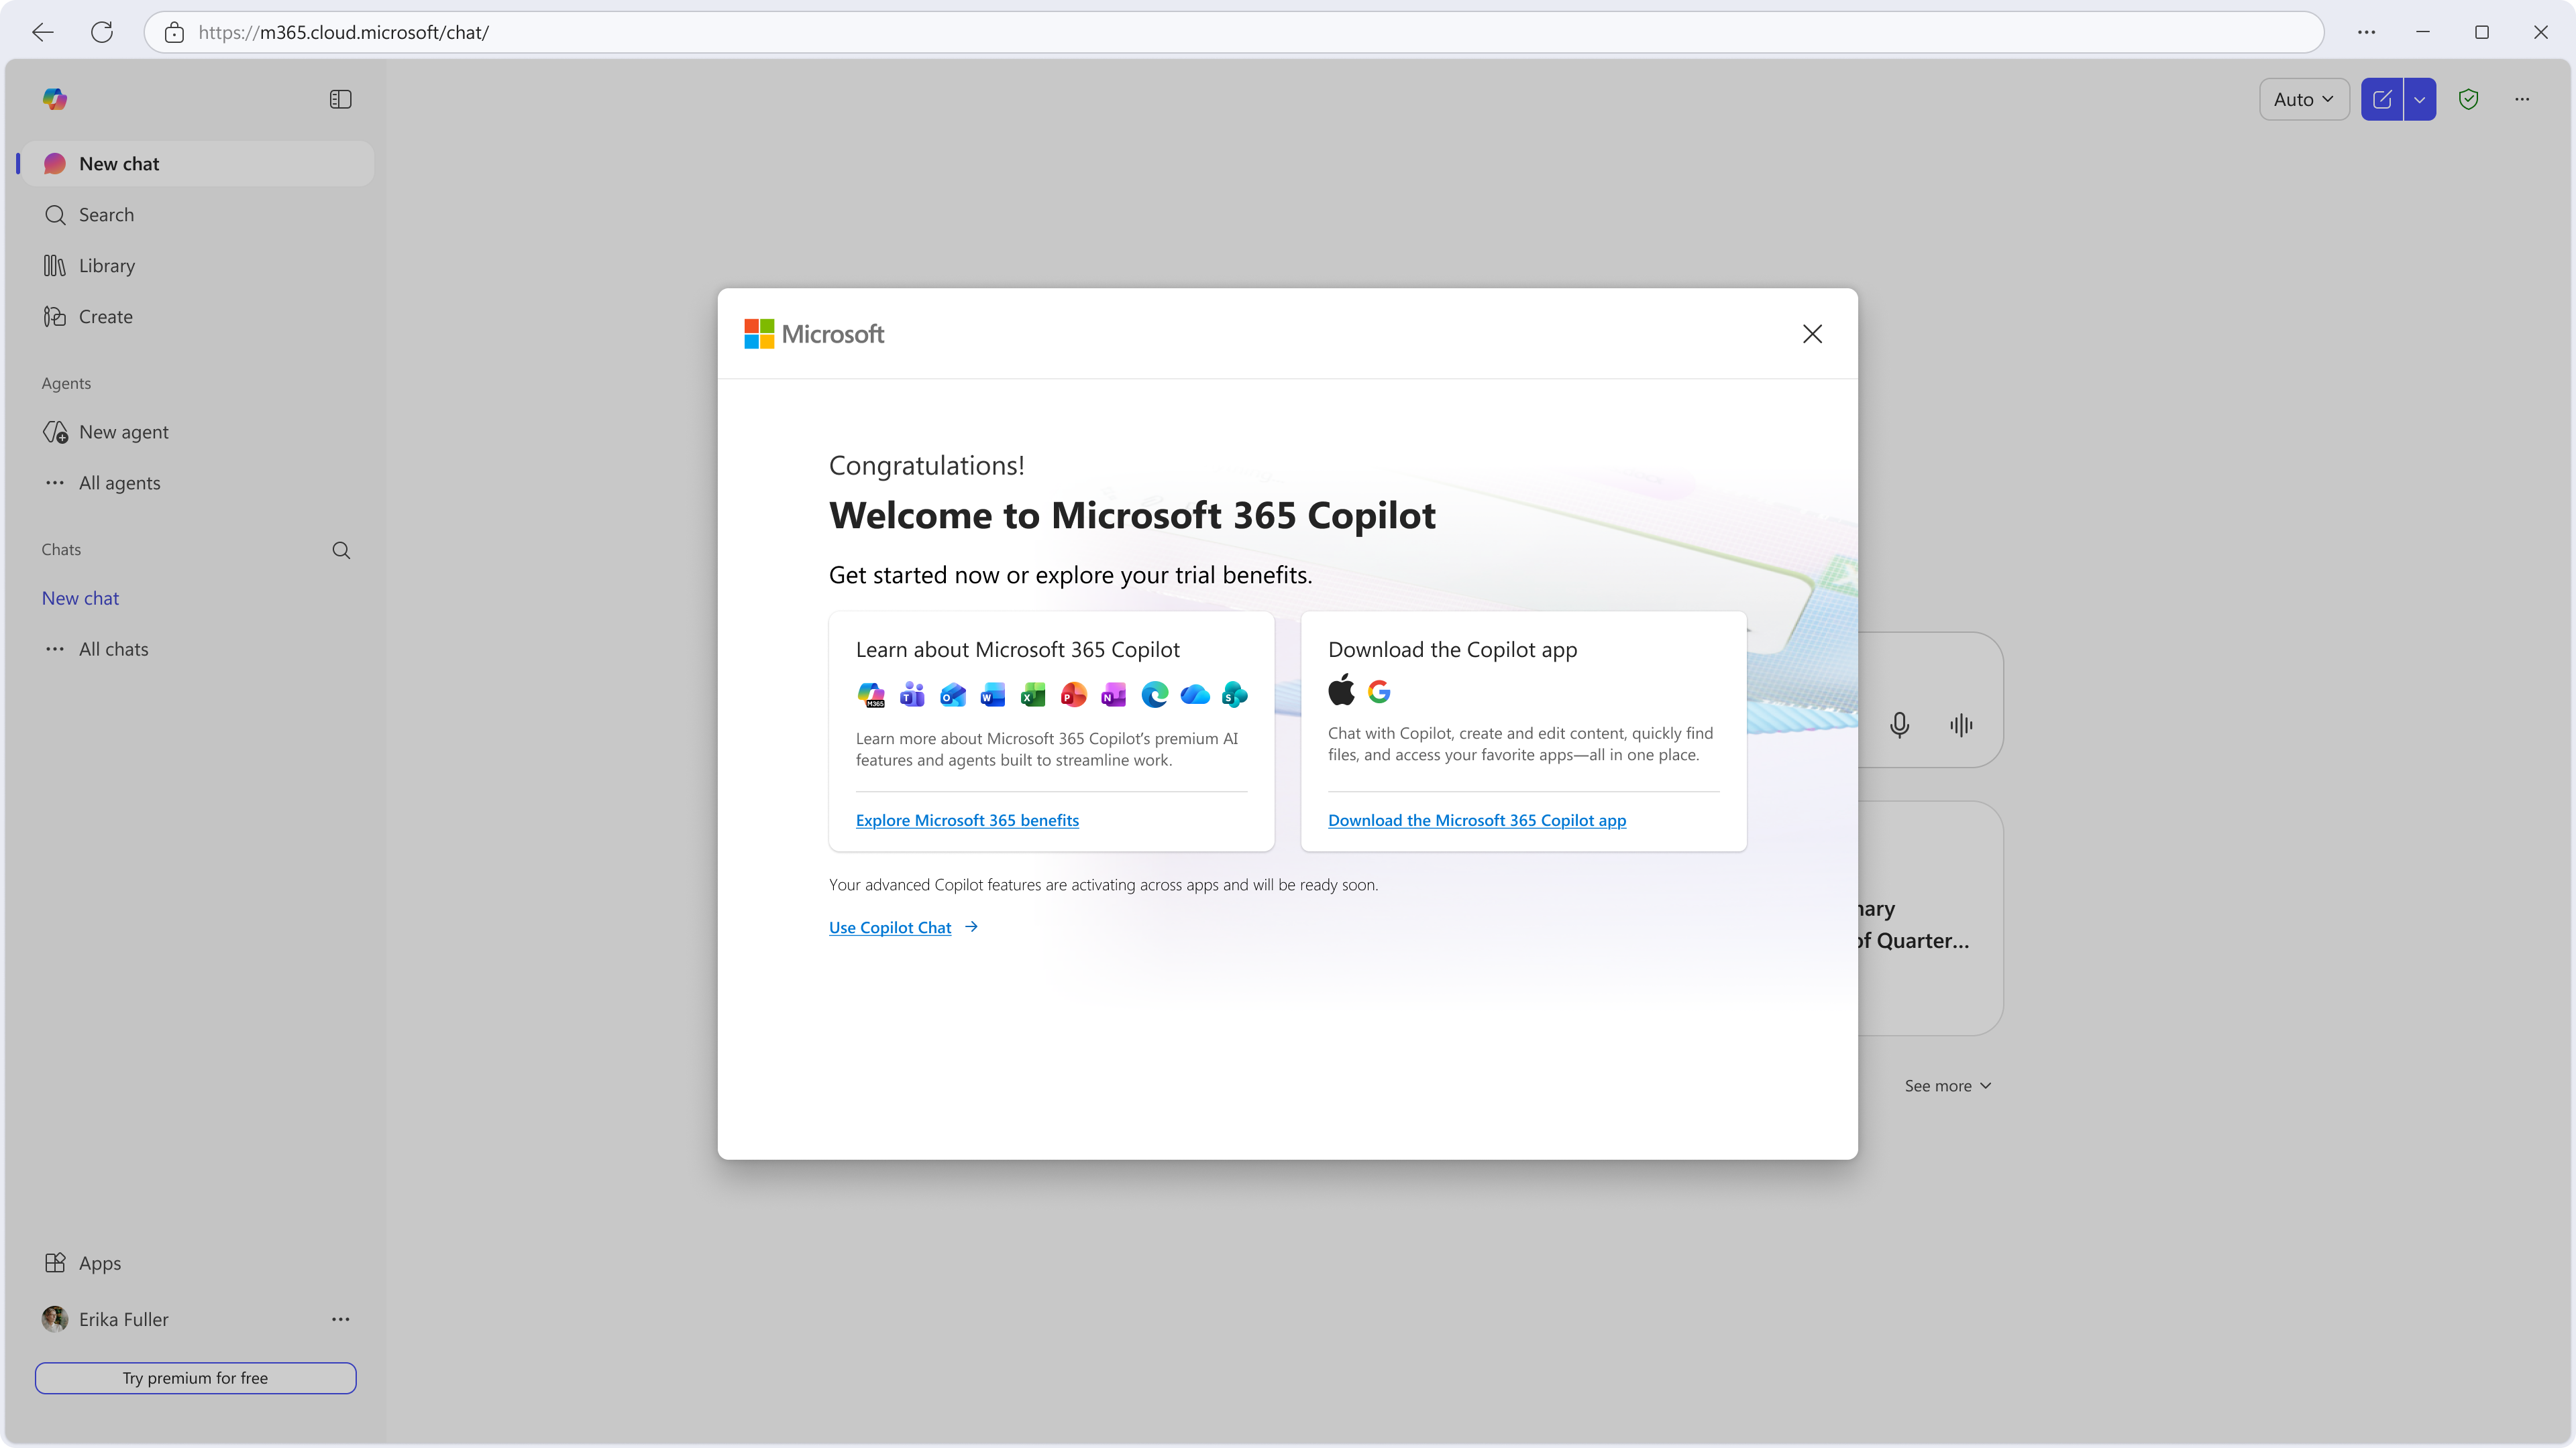Viewport: 2576px width, 1448px height.
Task: Click the Word icon in dialog
Action: tap(992, 695)
